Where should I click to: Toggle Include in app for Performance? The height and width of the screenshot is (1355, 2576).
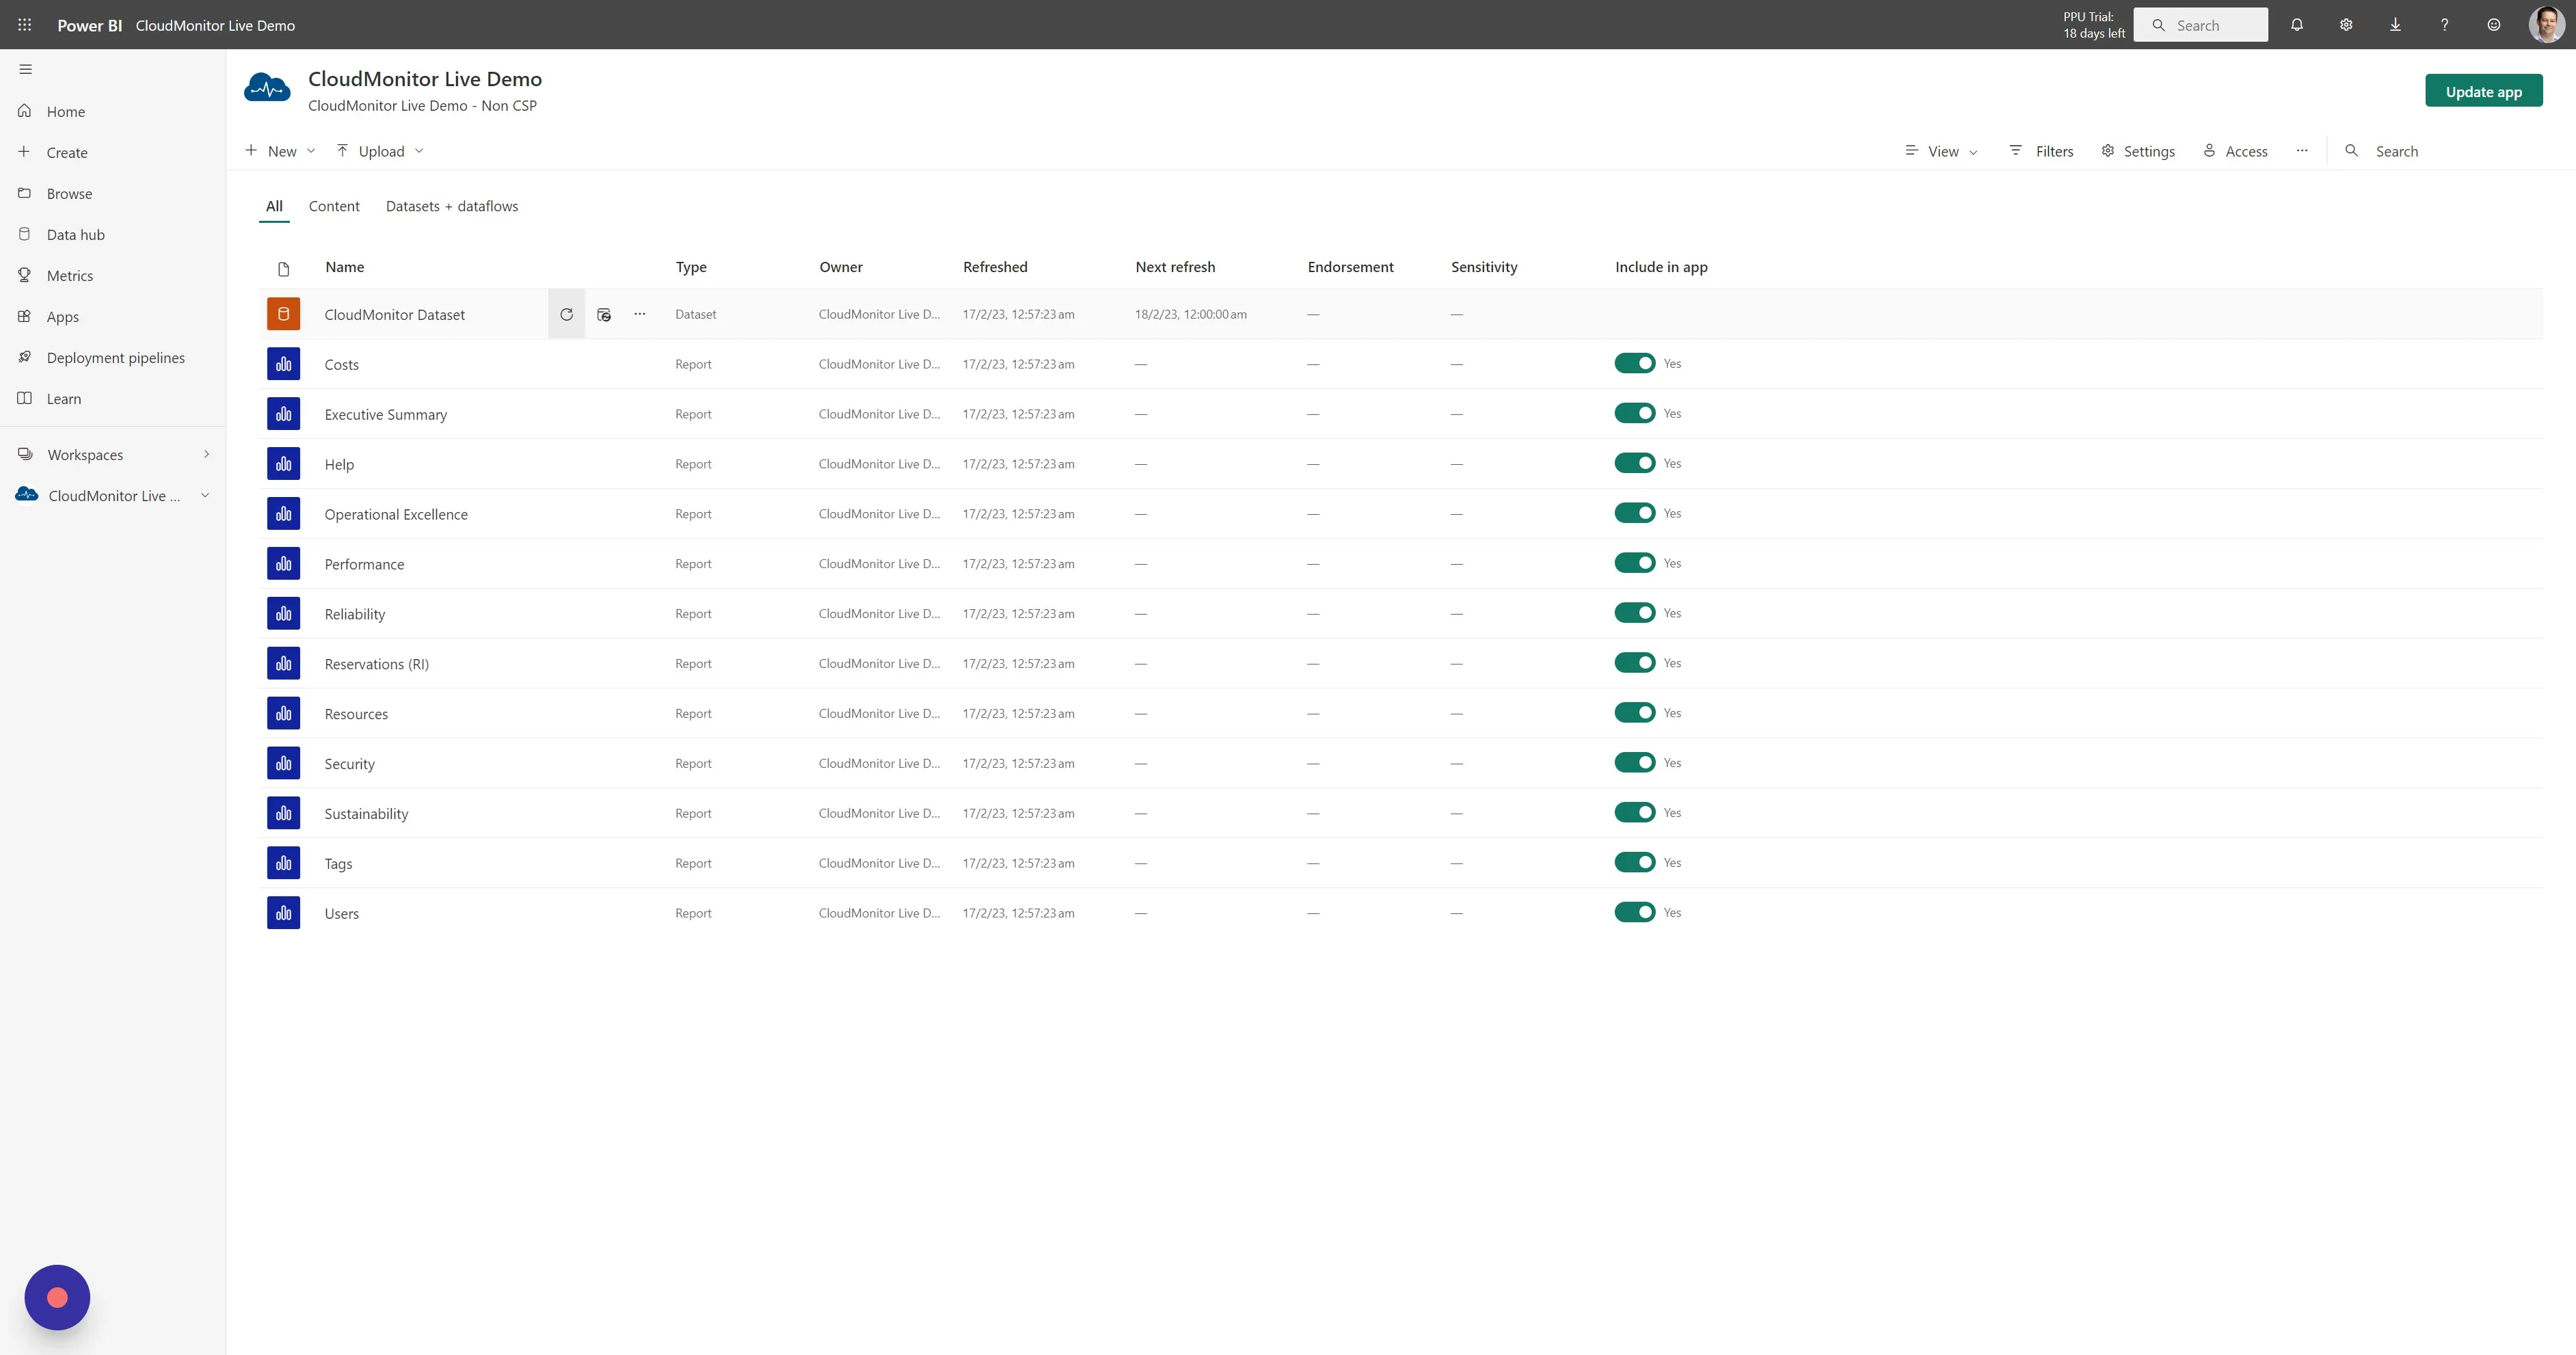coord(1635,563)
